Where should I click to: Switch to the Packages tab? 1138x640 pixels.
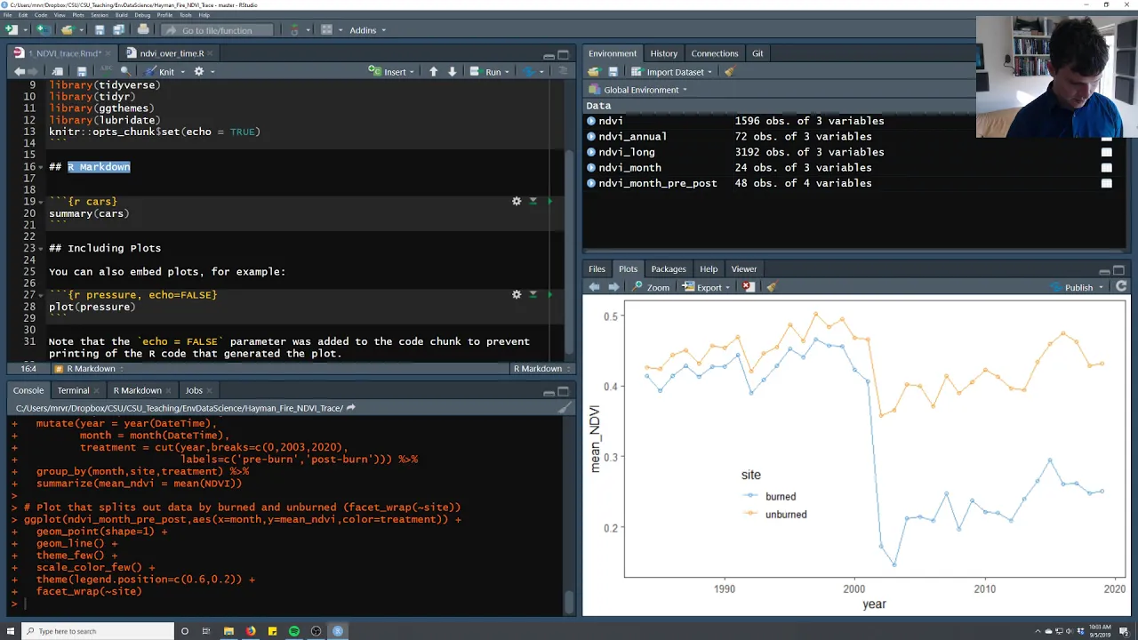coord(669,269)
